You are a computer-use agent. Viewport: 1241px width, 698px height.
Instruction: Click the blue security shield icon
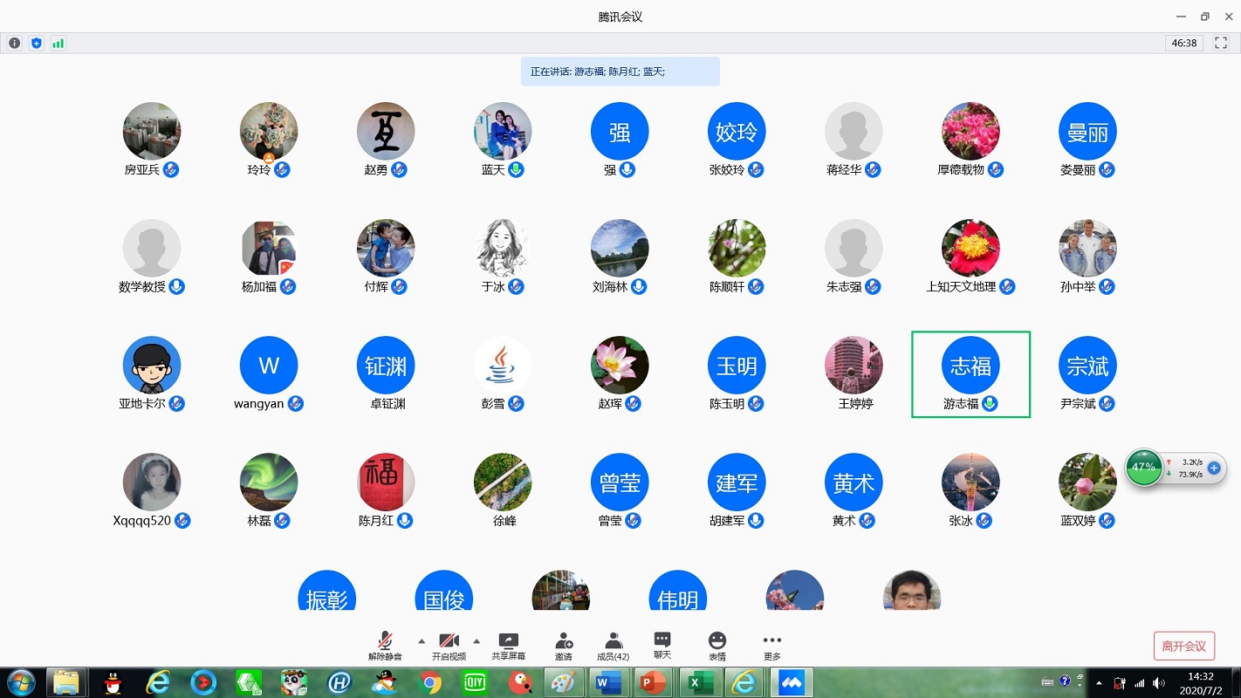click(36, 43)
